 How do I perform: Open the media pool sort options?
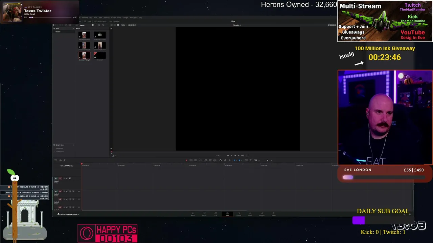pos(102,25)
